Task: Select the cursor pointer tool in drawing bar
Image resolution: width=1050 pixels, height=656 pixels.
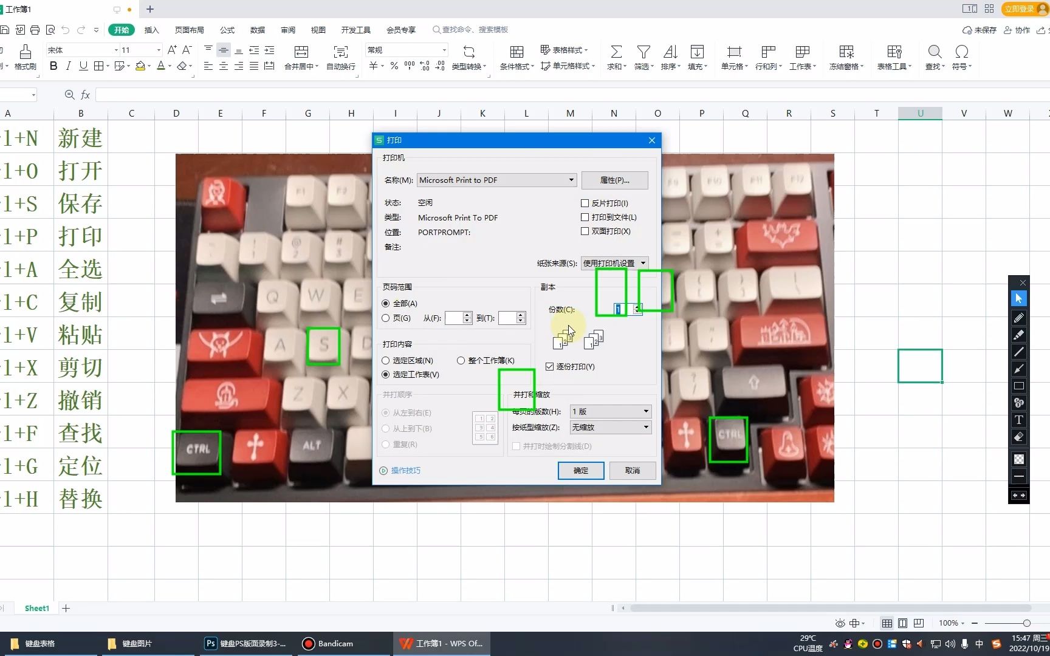Action: tap(1019, 299)
